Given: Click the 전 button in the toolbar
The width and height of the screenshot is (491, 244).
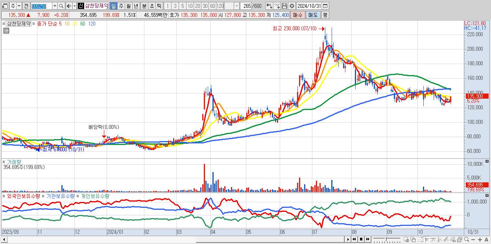Looking at the screenshot, I should point(26,6).
